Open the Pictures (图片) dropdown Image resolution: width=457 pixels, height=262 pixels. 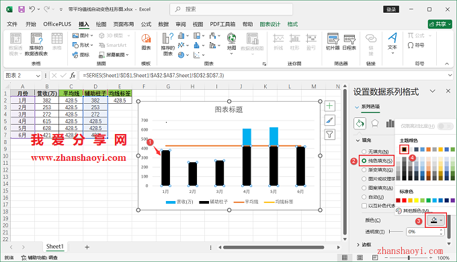pyautogui.click(x=83, y=36)
